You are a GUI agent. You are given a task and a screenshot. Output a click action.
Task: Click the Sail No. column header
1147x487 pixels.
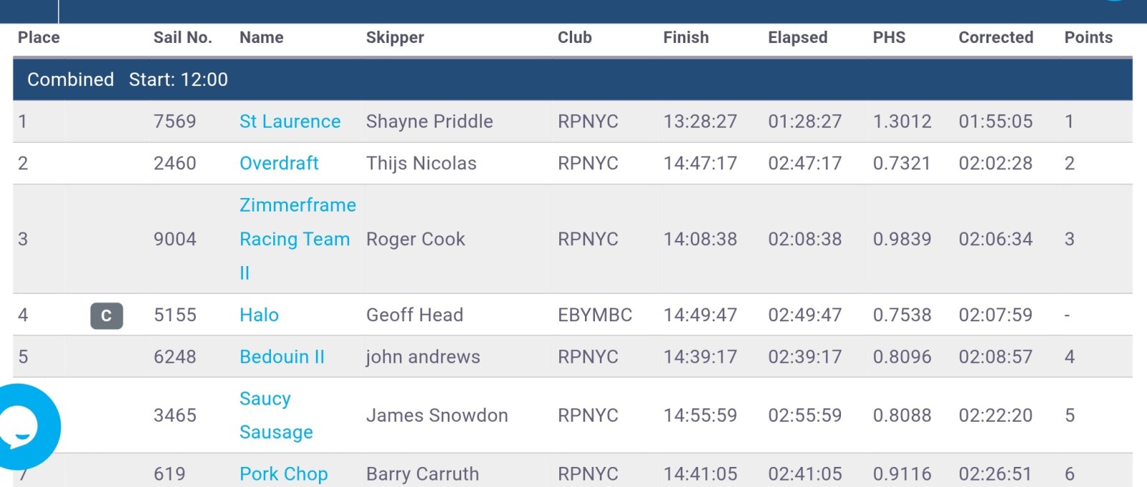[183, 38]
